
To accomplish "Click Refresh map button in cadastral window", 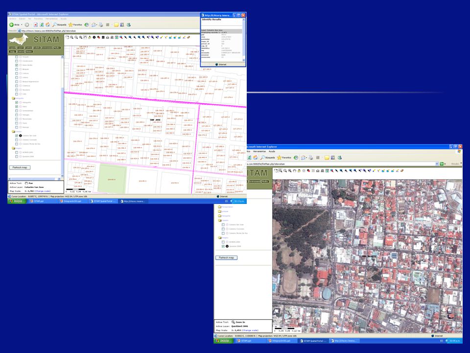I will pyautogui.click(x=20, y=168).
